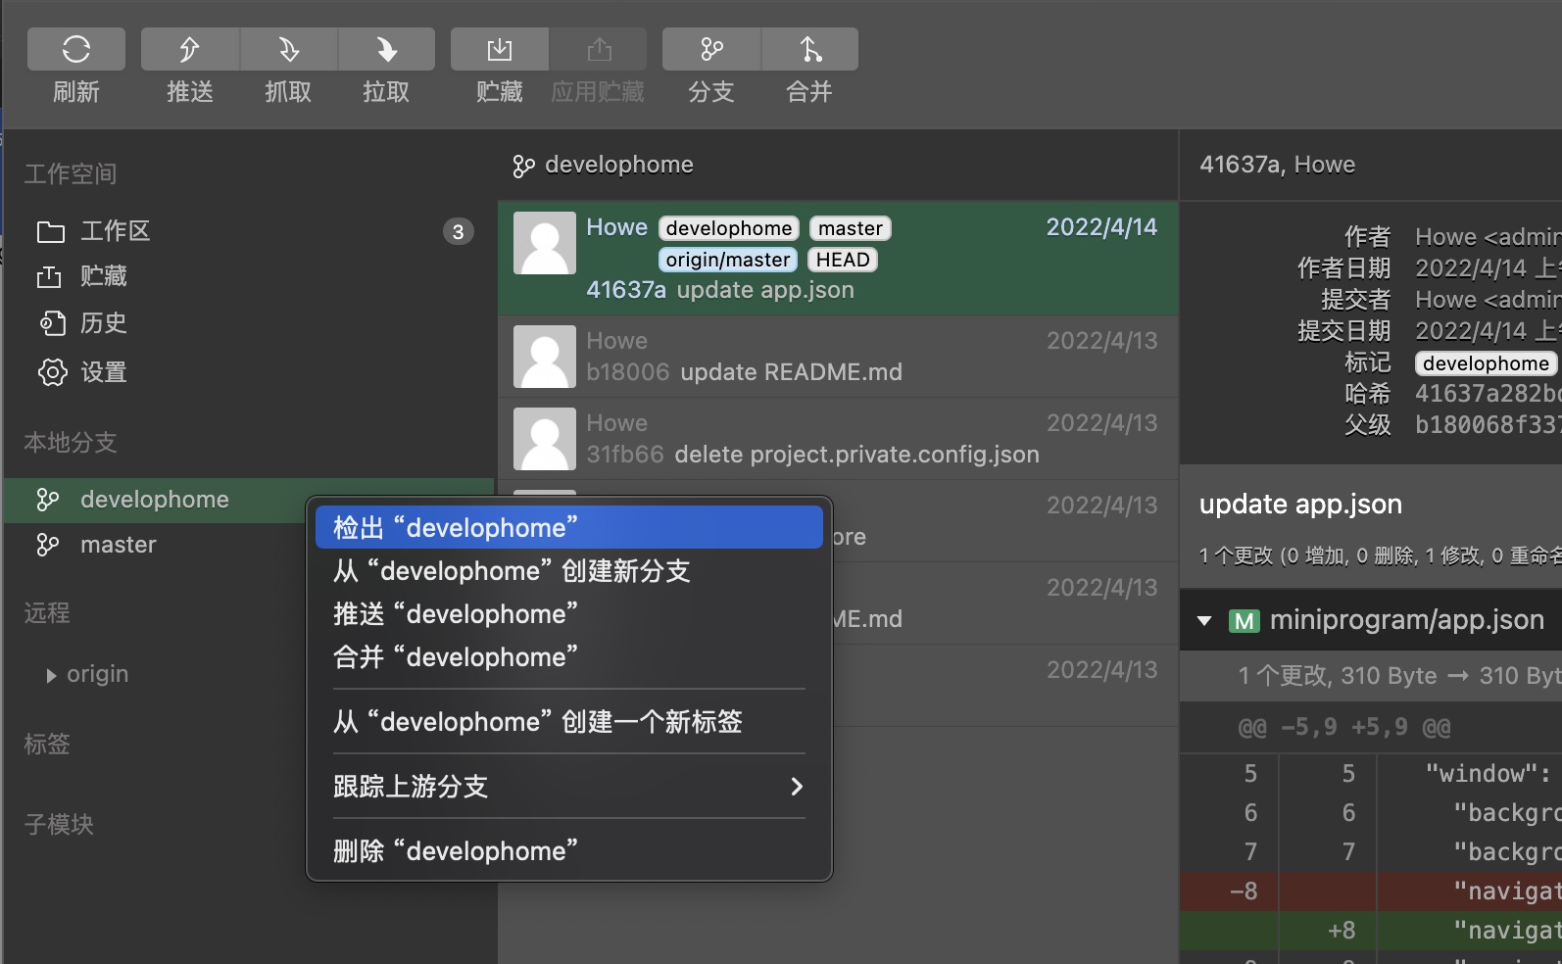Click the HEAD tag on top commit

[x=843, y=260]
